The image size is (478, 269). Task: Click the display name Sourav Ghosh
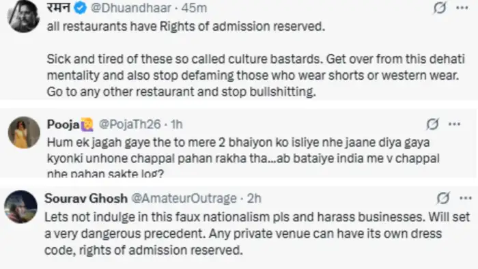coord(86,199)
